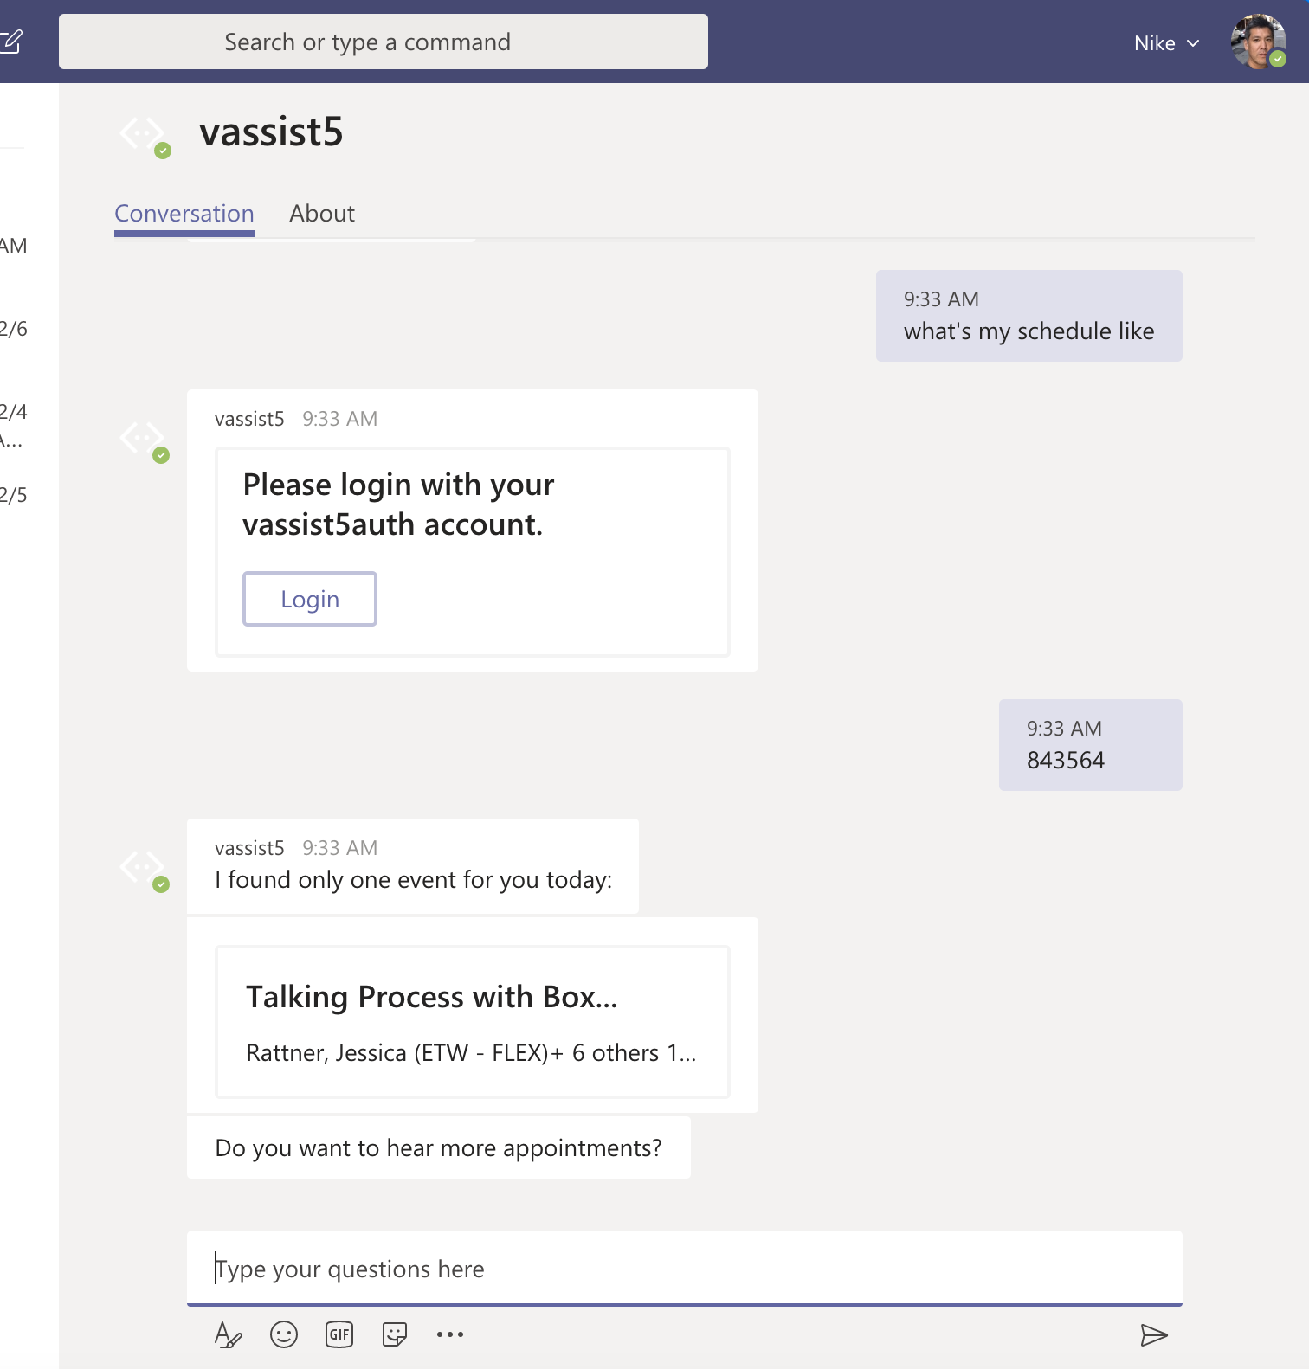Click the 'Search or type a command' bar

(x=383, y=41)
